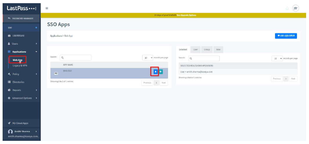
Task: Open the notifications bell icon
Action: click(287, 8)
